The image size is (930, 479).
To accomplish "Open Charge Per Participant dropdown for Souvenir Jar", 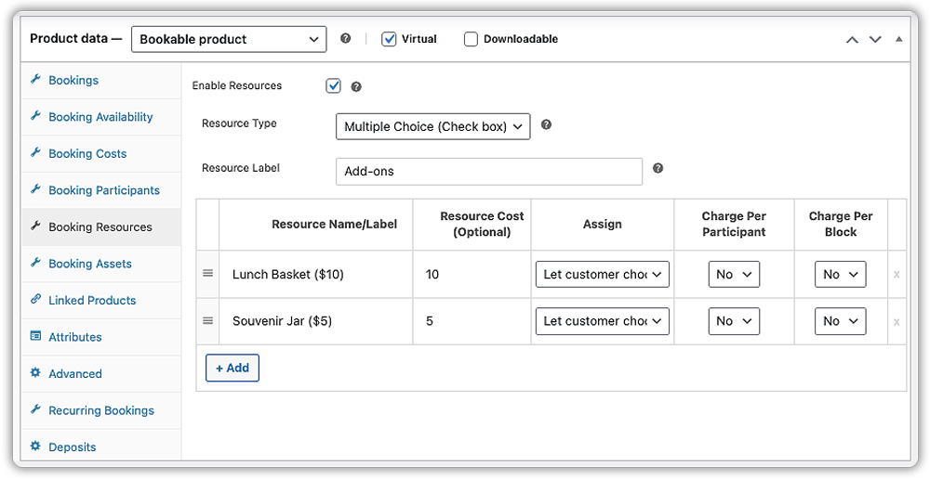I will tap(734, 321).
